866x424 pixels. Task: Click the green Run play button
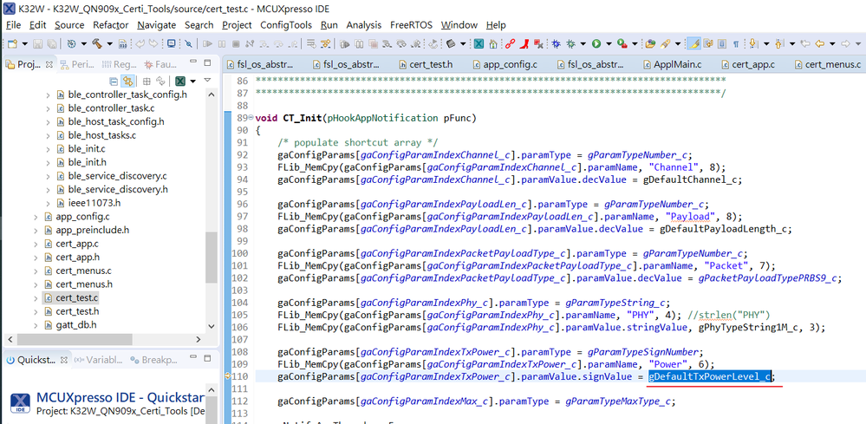click(596, 44)
